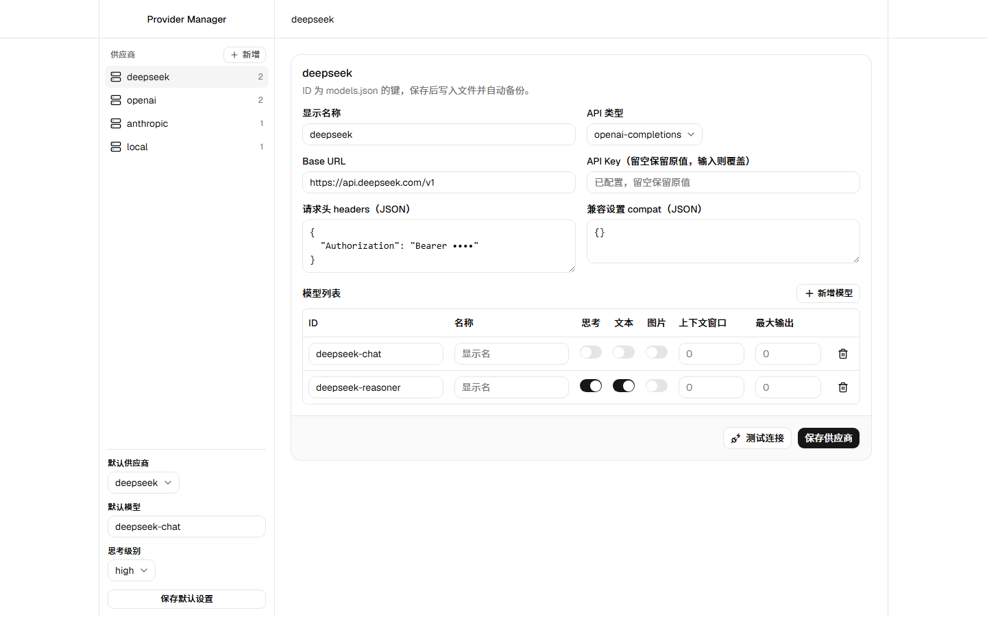Viewport: 987px width, 617px height.
Task: Click the 测试连接 button
Action: pos(757,438)
